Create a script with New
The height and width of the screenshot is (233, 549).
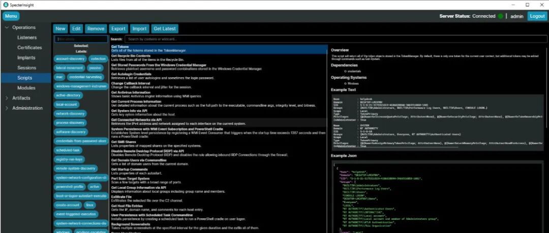60,29
